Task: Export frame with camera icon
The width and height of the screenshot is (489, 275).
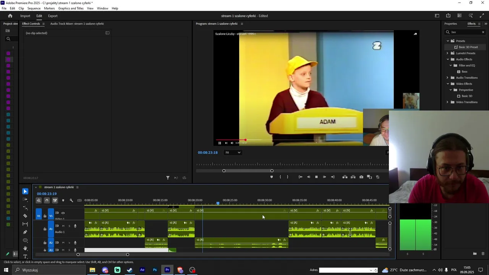Action: pyautogui.click(x=361, y=177)
